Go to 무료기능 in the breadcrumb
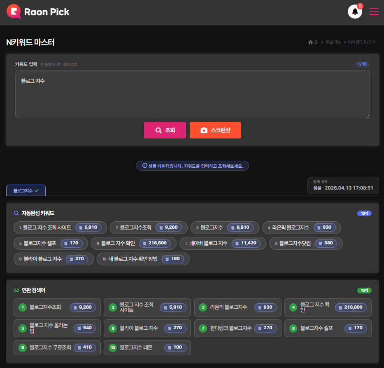384x368 pixels. (x=333, y=42)
